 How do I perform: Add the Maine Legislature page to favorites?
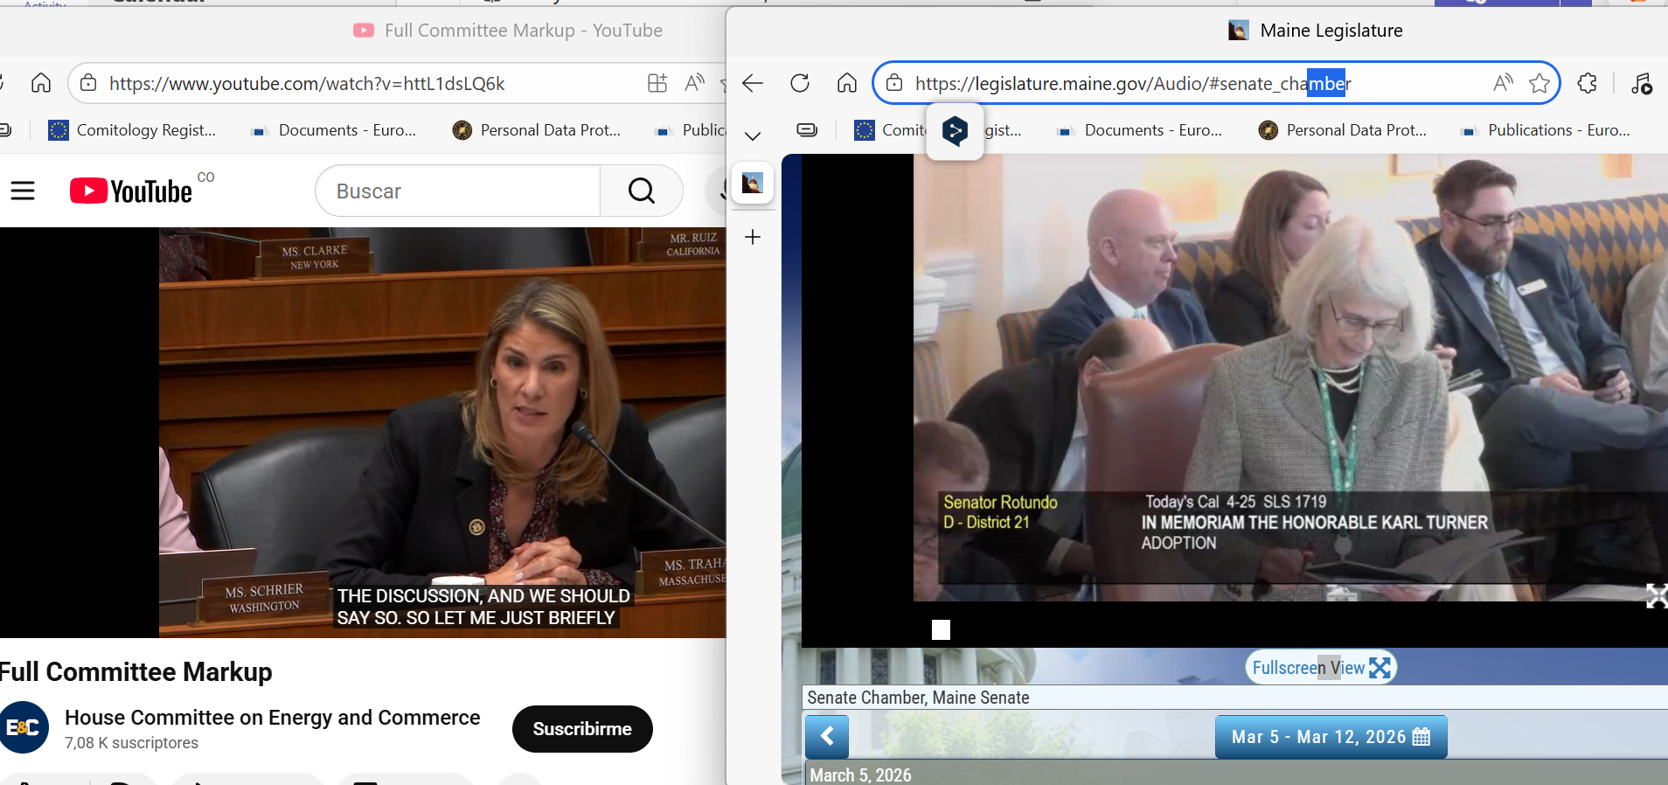pyautogui.click(x=1539, y=83)
